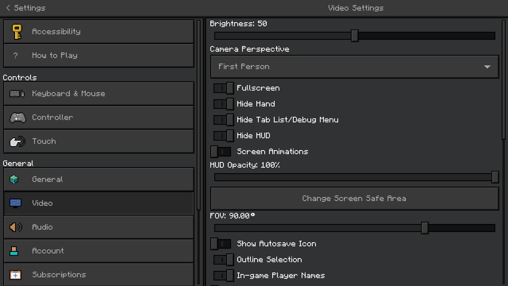Image resolution: width=508 pixels, height=286 pixels.
Task: Click the grass block General icon
Action: 14,180
